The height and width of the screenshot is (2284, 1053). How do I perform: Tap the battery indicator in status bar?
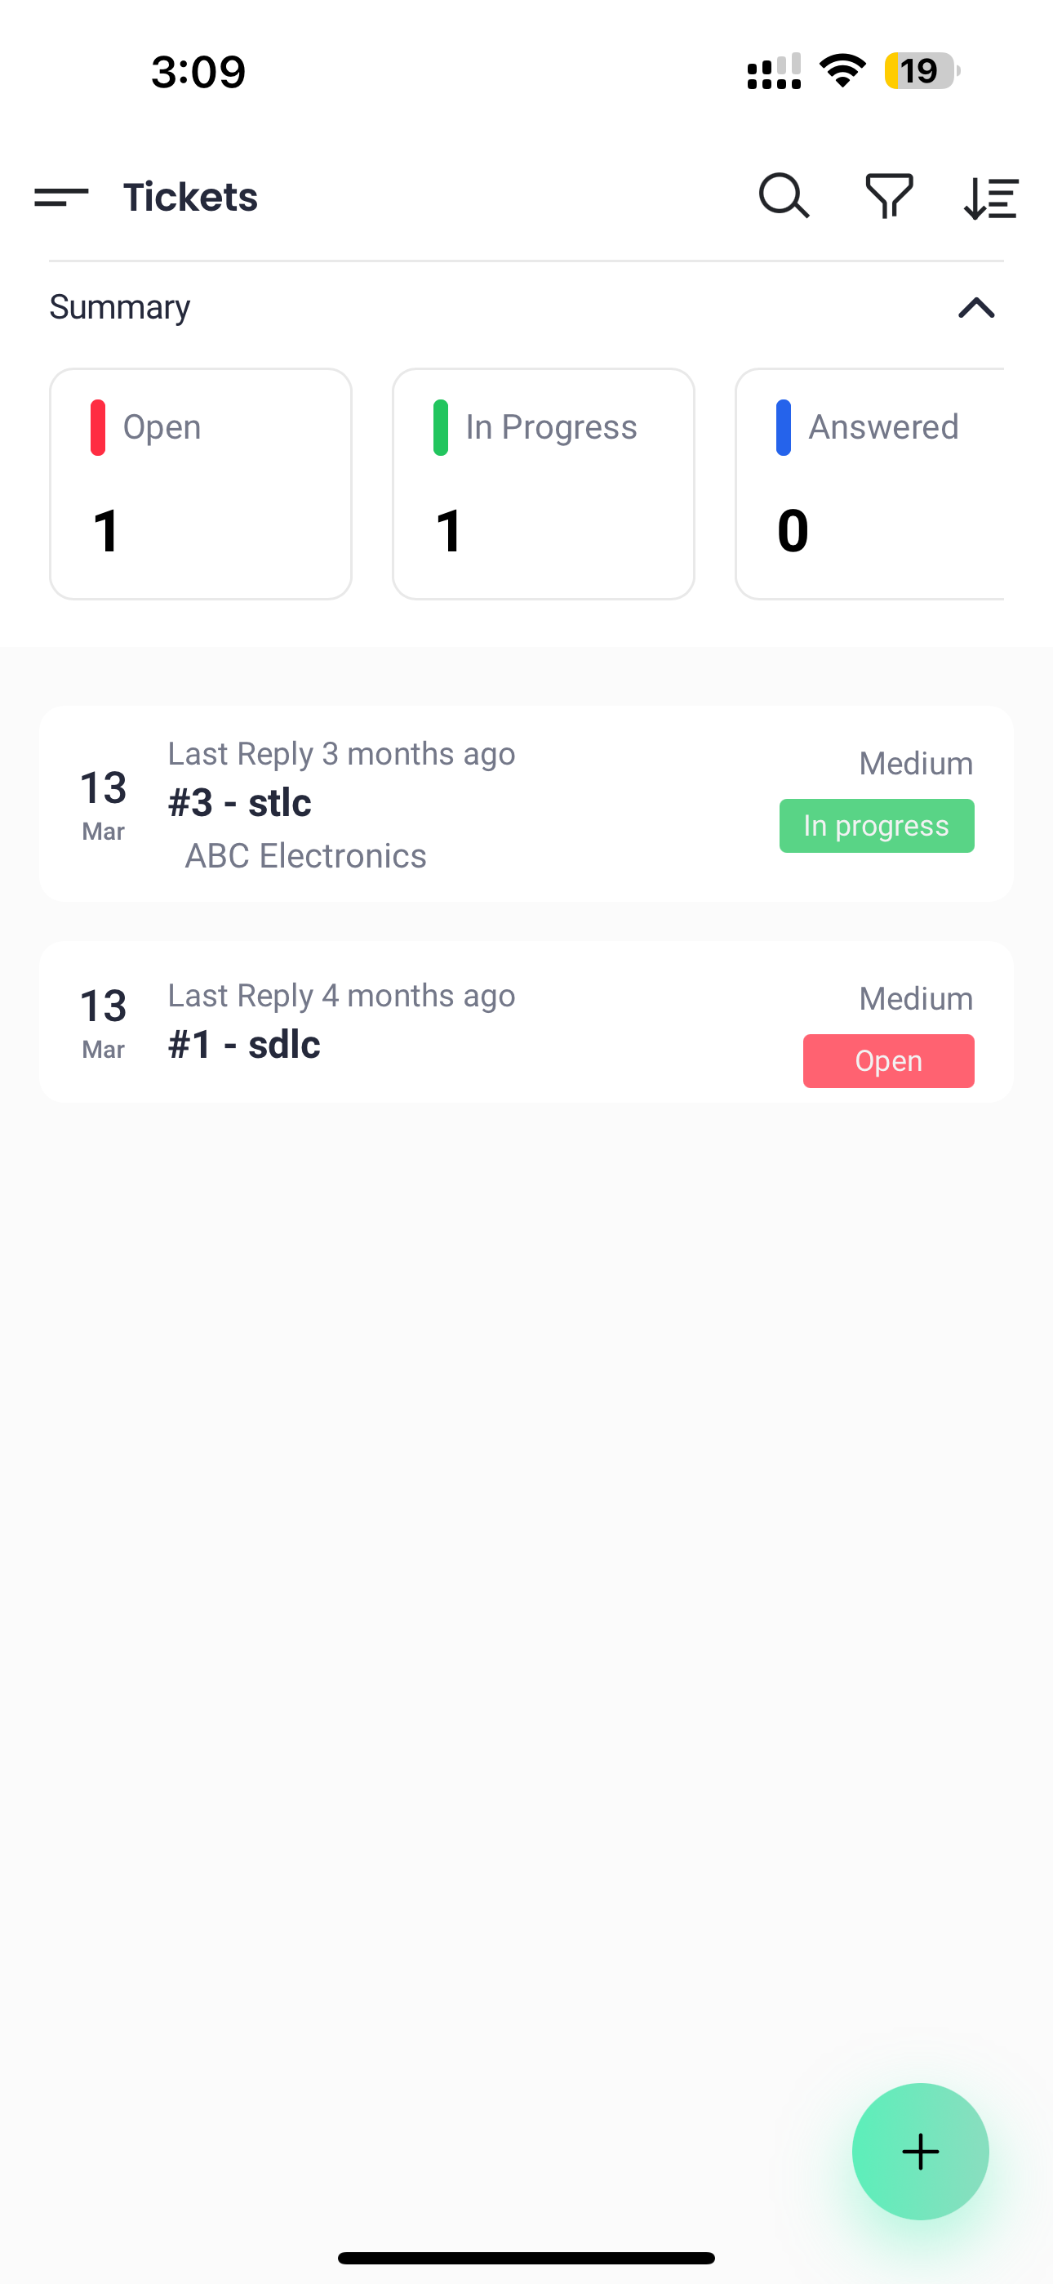click(921, 71)
